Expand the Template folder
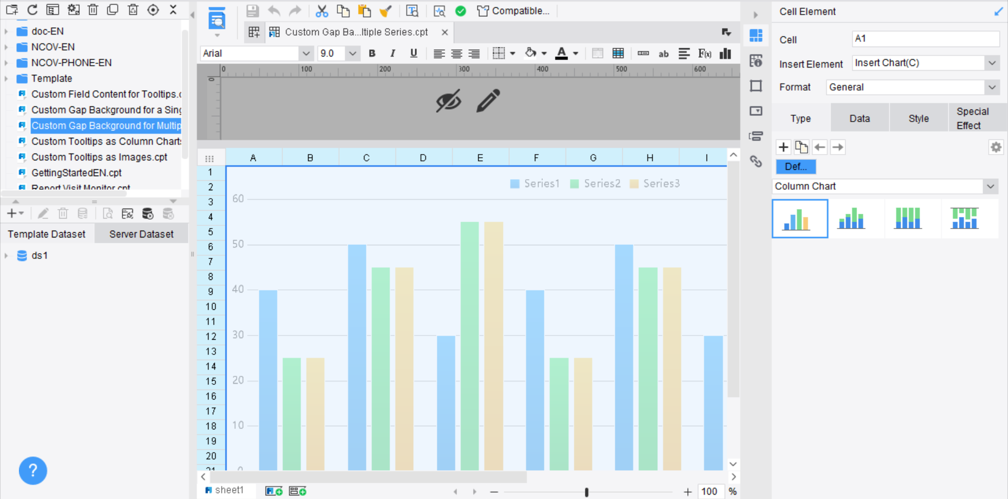This screenshot has height=499, width=1008. point(6,79)
